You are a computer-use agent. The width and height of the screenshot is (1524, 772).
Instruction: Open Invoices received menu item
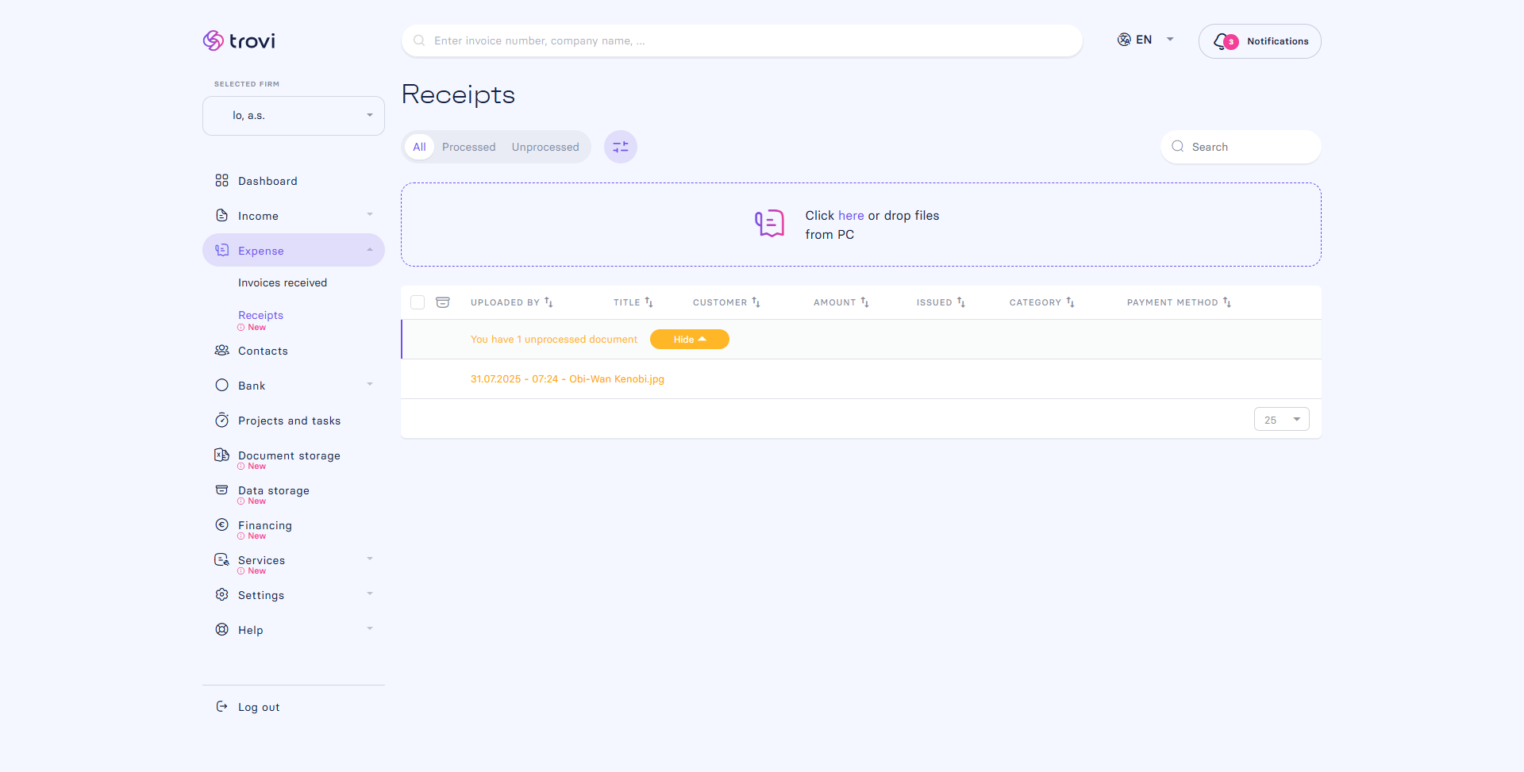[283, 282]
